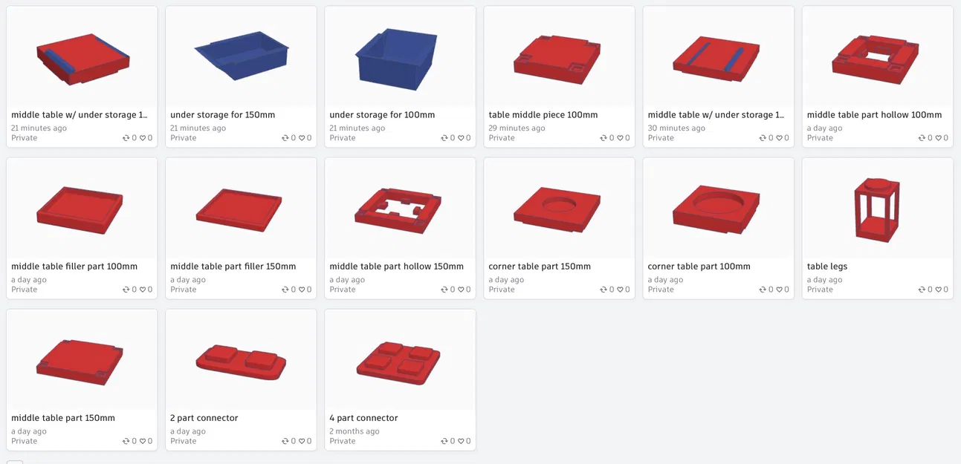The image size is (961, 464).
Task: Click the remix icon on 4 part connector
Action: tap(444, 441)
